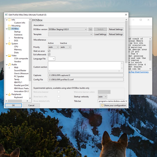The height and width of the screenshot is (157, 157).
Task: Select Voodoo in the tree
Action: (x=17, y=62)
